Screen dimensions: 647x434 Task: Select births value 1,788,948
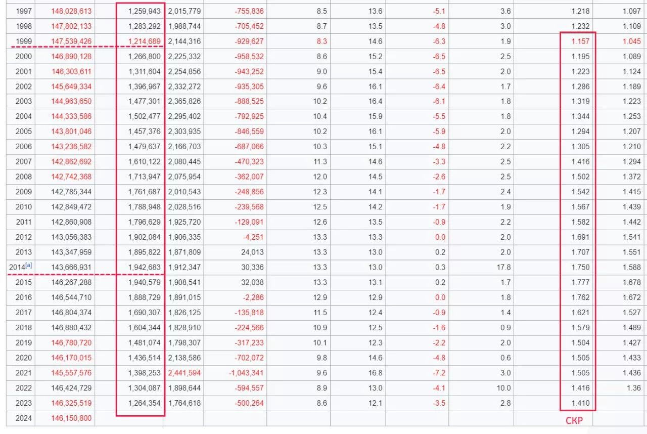(x=144, y=206)
